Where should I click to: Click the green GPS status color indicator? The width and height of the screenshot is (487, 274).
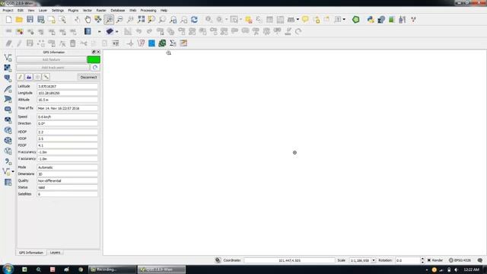pos(94,59)
